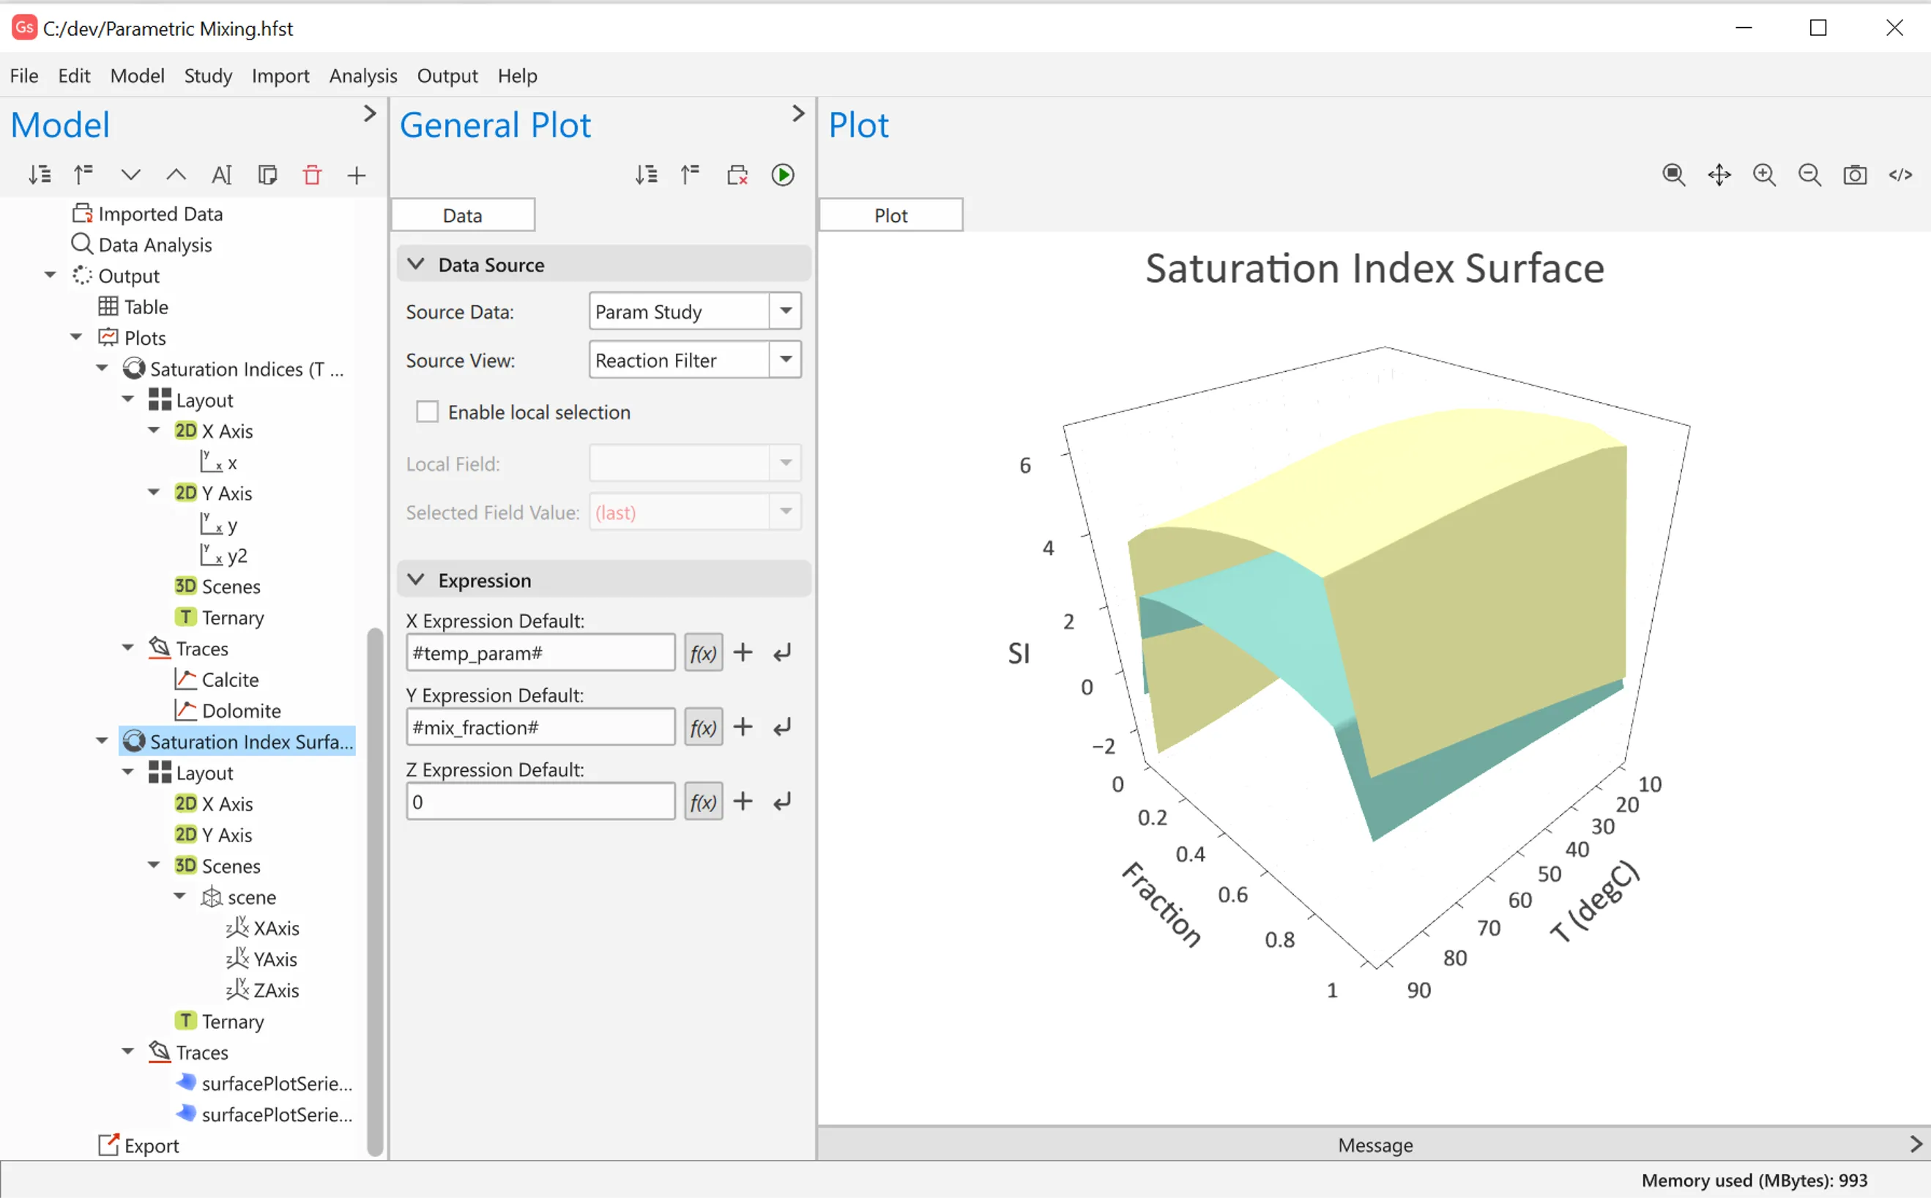The height and width of the screenshot is (1198, 1931).
Task: Click the X Expression Default input field
Action: (x=540, y=653)
